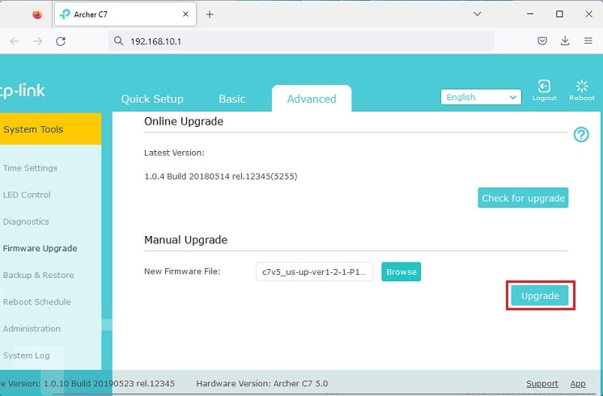
Task: Open Time Settings in the sidebar
Action: point(30,168)
